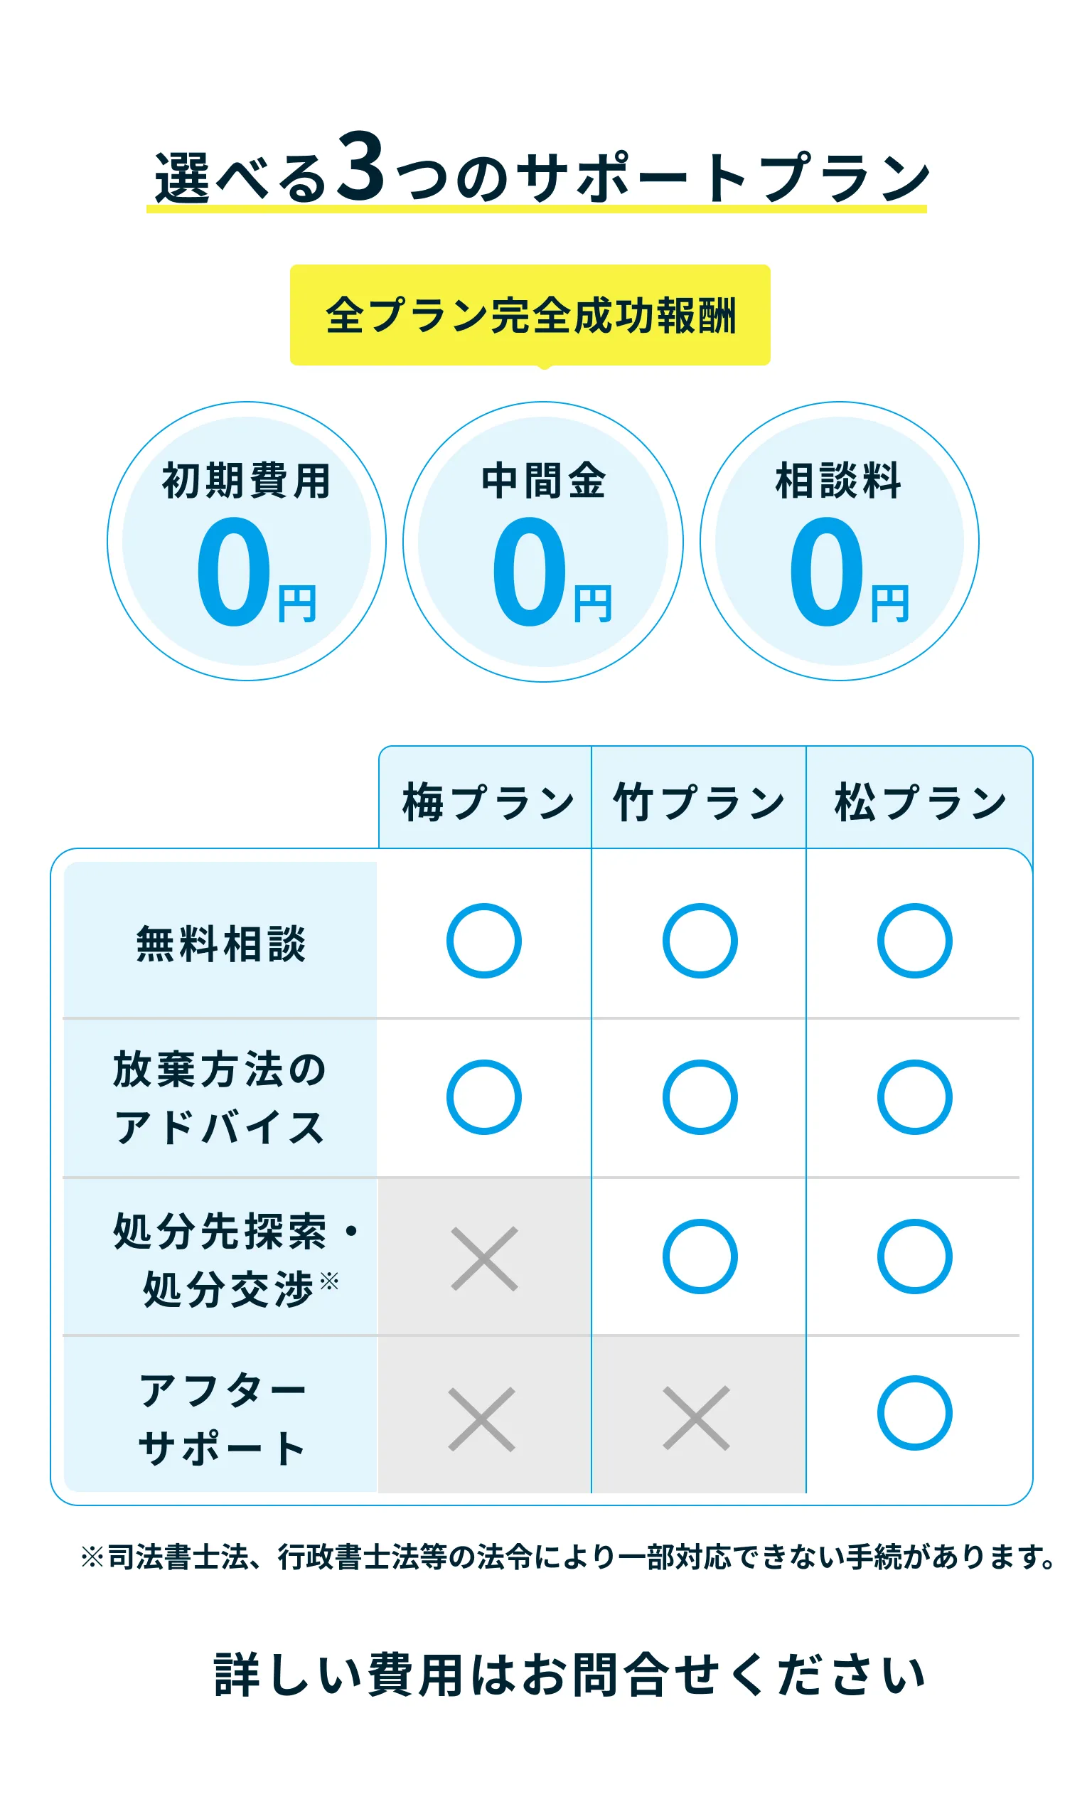This screenshot has height=1819, width=1092.
Task: Click the X mark for 梅プラン 処分先探索
Action: click(x=484, y=1258)
